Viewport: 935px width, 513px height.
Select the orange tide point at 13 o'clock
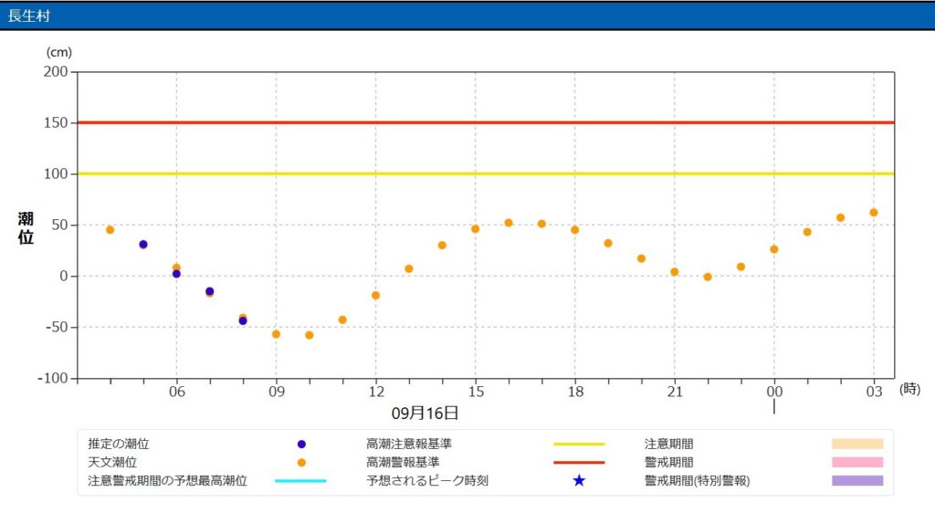(409, 268)
